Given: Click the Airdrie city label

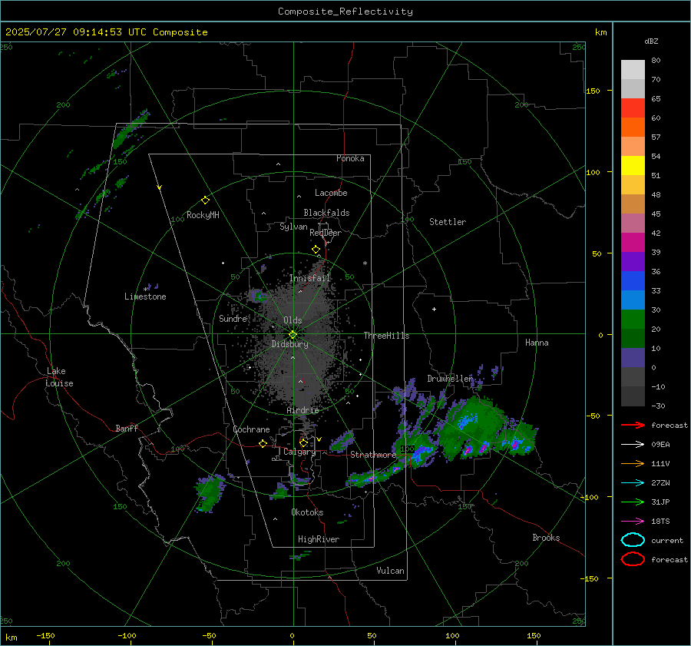Looking at the screenshot, I should pos(303,410).
